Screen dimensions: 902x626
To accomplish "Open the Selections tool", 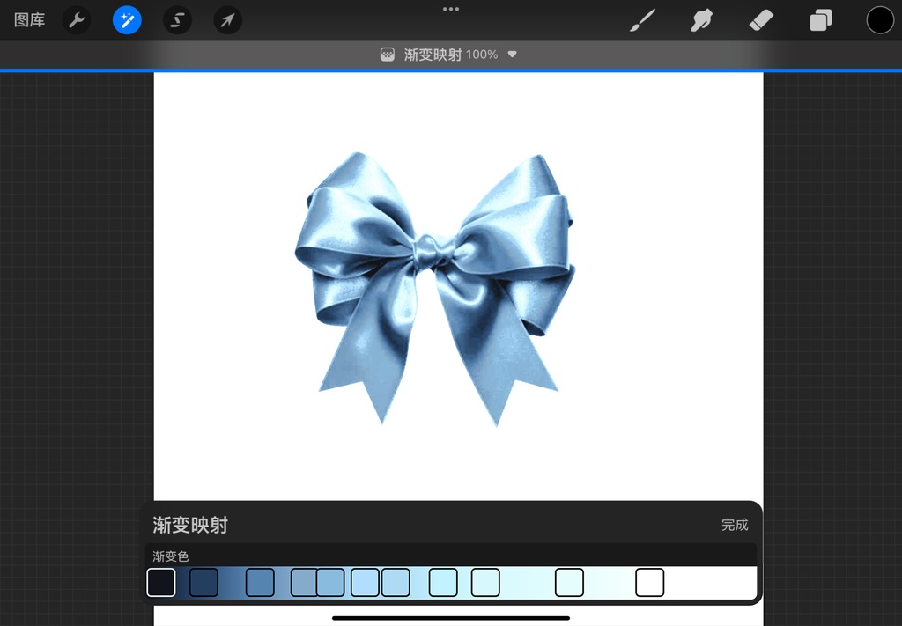I will [176, 19].
